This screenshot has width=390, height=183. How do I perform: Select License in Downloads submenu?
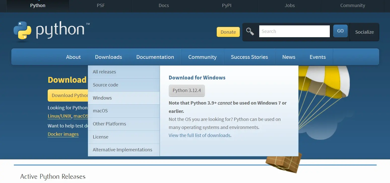click(x=124, y=137)
